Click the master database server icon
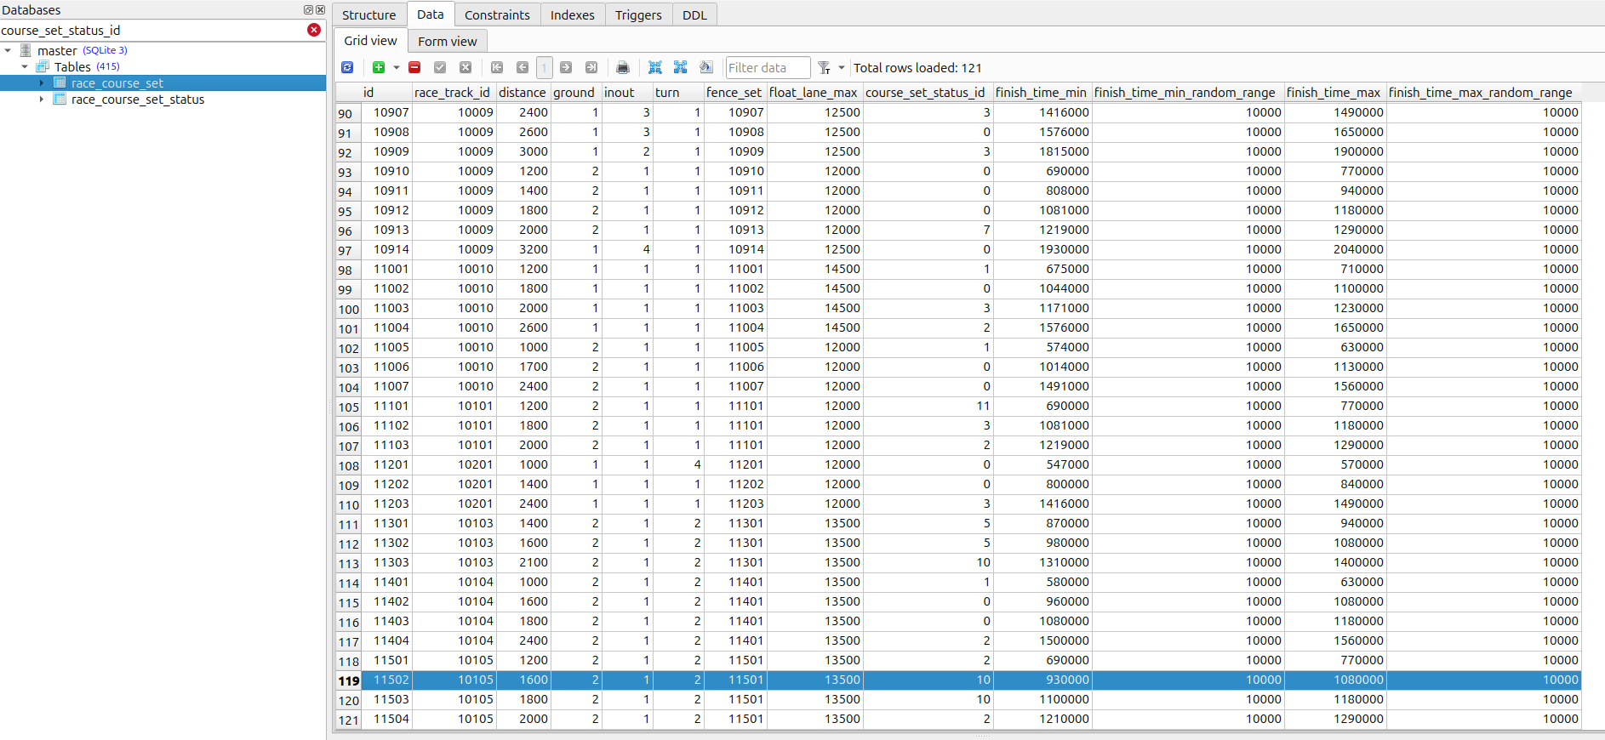 26,50
